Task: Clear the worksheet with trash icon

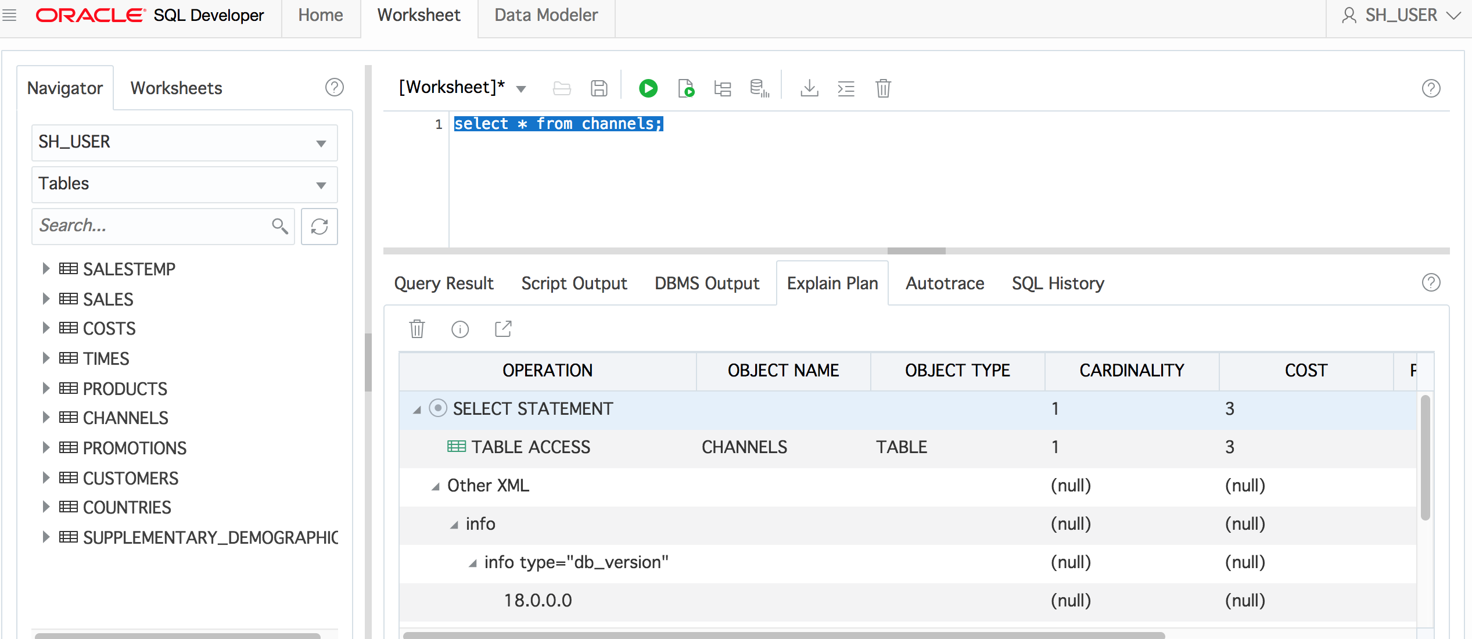Action: click(883, 88)
